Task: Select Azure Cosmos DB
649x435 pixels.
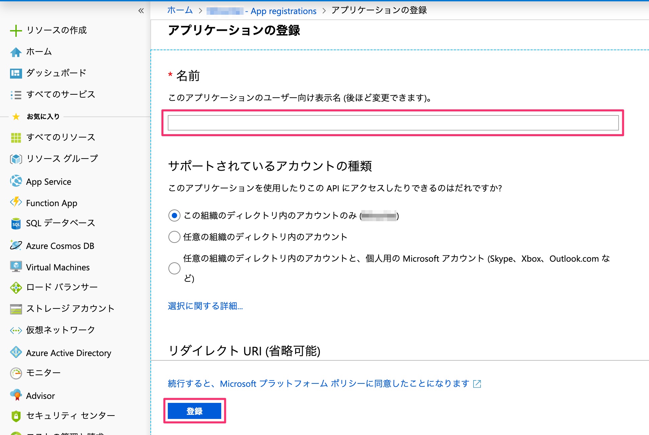Action: point(60,246)
